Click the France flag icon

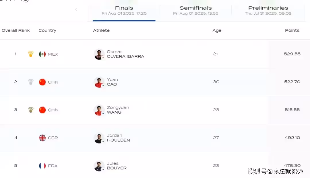pos(42,166)
